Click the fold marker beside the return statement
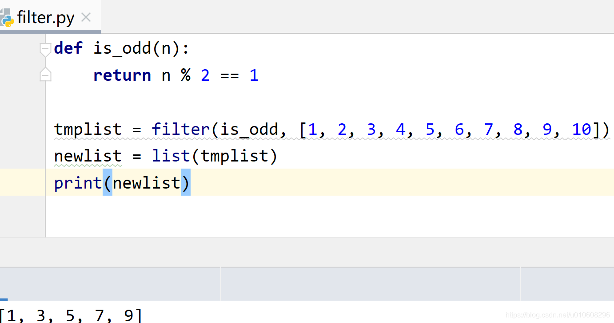This screenshot has width=614, height=323. coord(45,75)
